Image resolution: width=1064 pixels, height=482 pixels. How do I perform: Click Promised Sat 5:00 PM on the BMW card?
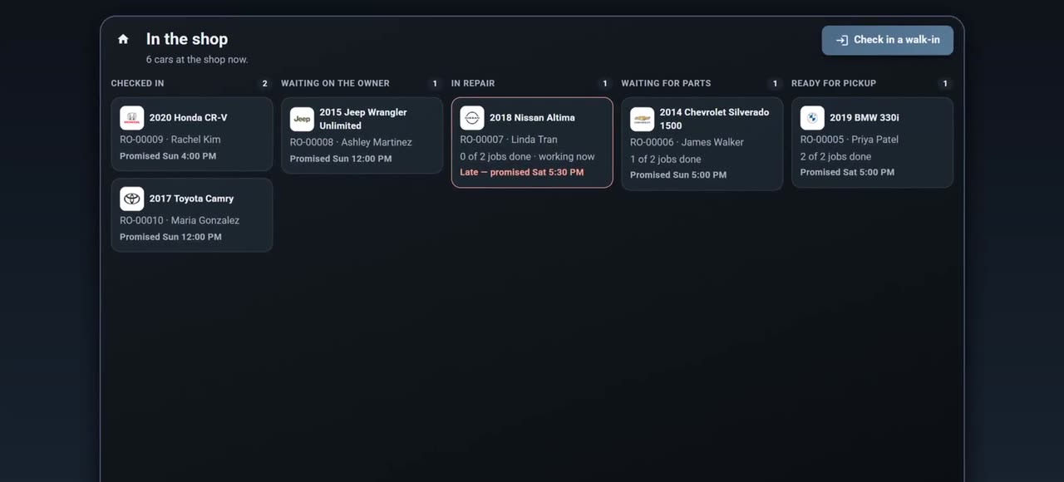click(848, 173)
